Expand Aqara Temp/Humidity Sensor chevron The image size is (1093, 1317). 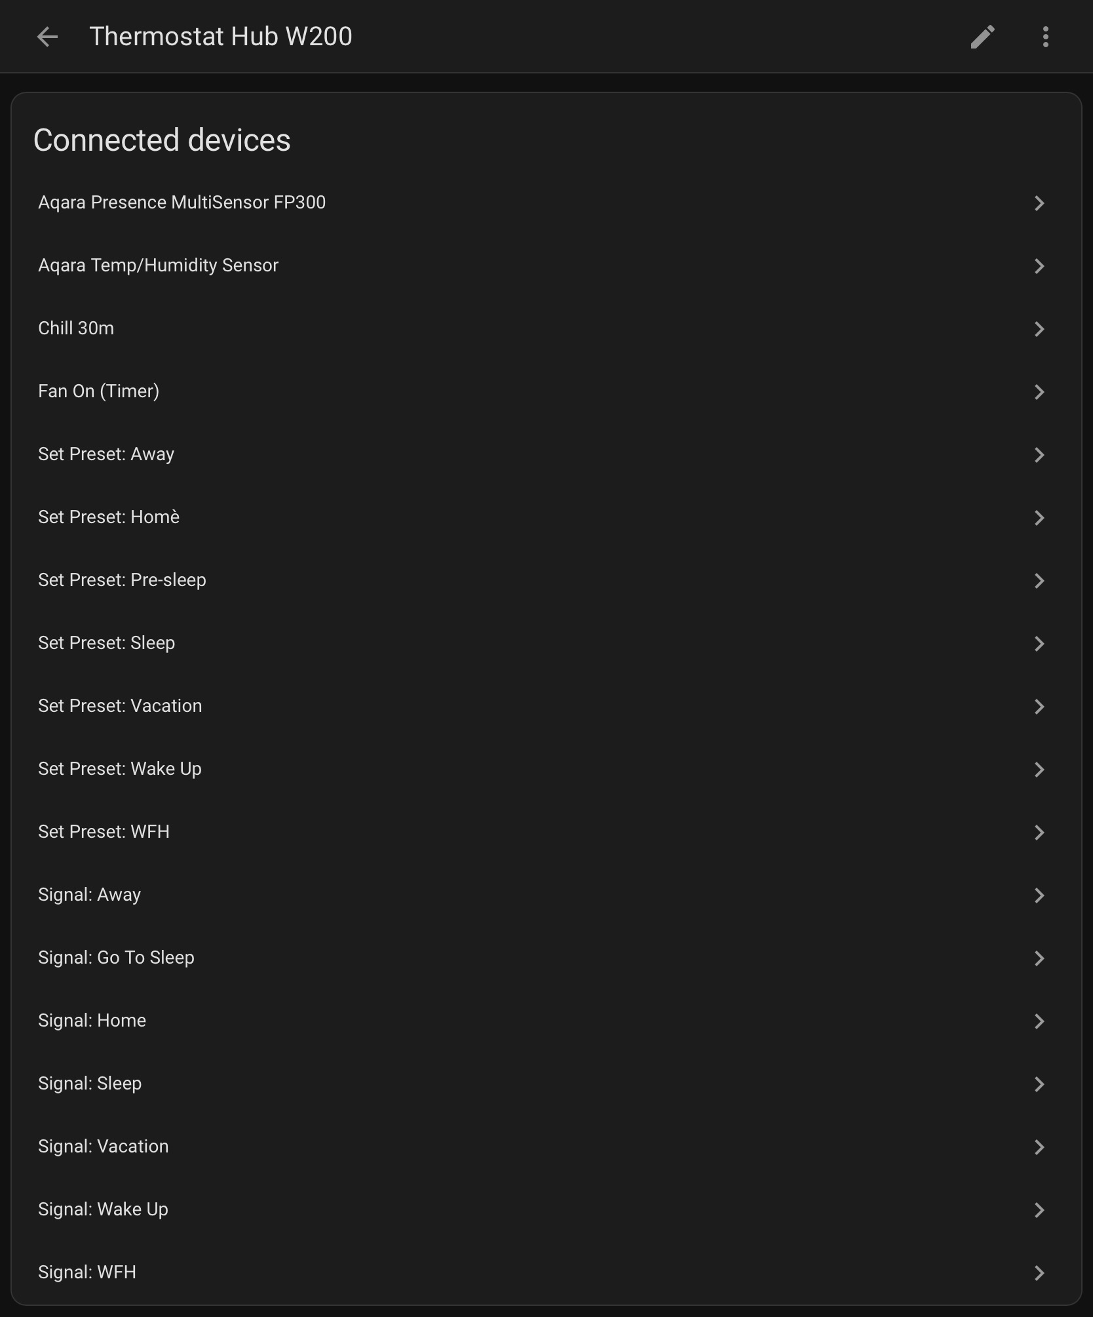pos(1039,266)
